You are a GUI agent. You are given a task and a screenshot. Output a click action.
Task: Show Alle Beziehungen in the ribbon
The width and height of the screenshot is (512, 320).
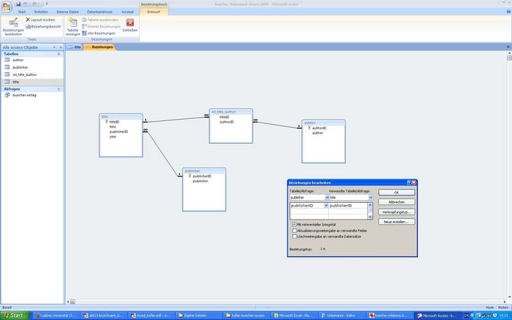point(84,33)
